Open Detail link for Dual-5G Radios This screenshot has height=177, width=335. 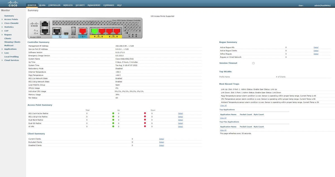click(x=181, y=123)
